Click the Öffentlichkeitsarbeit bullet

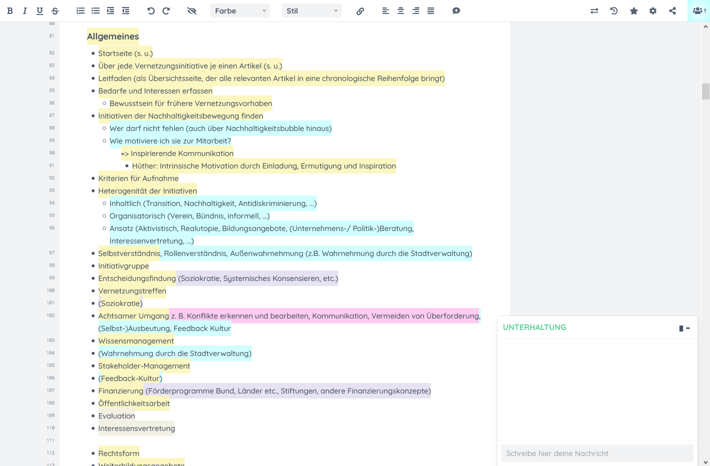tap(134, 403)
